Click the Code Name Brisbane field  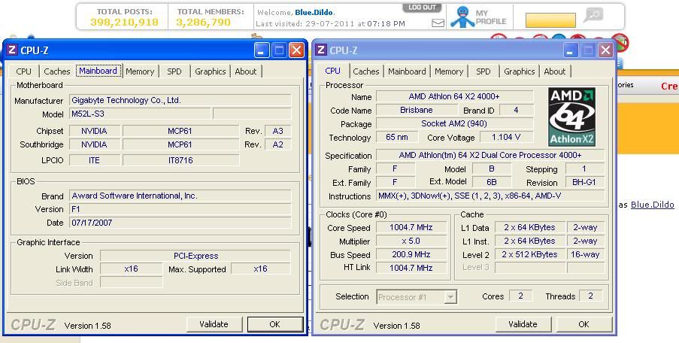(x=416, y=110)
